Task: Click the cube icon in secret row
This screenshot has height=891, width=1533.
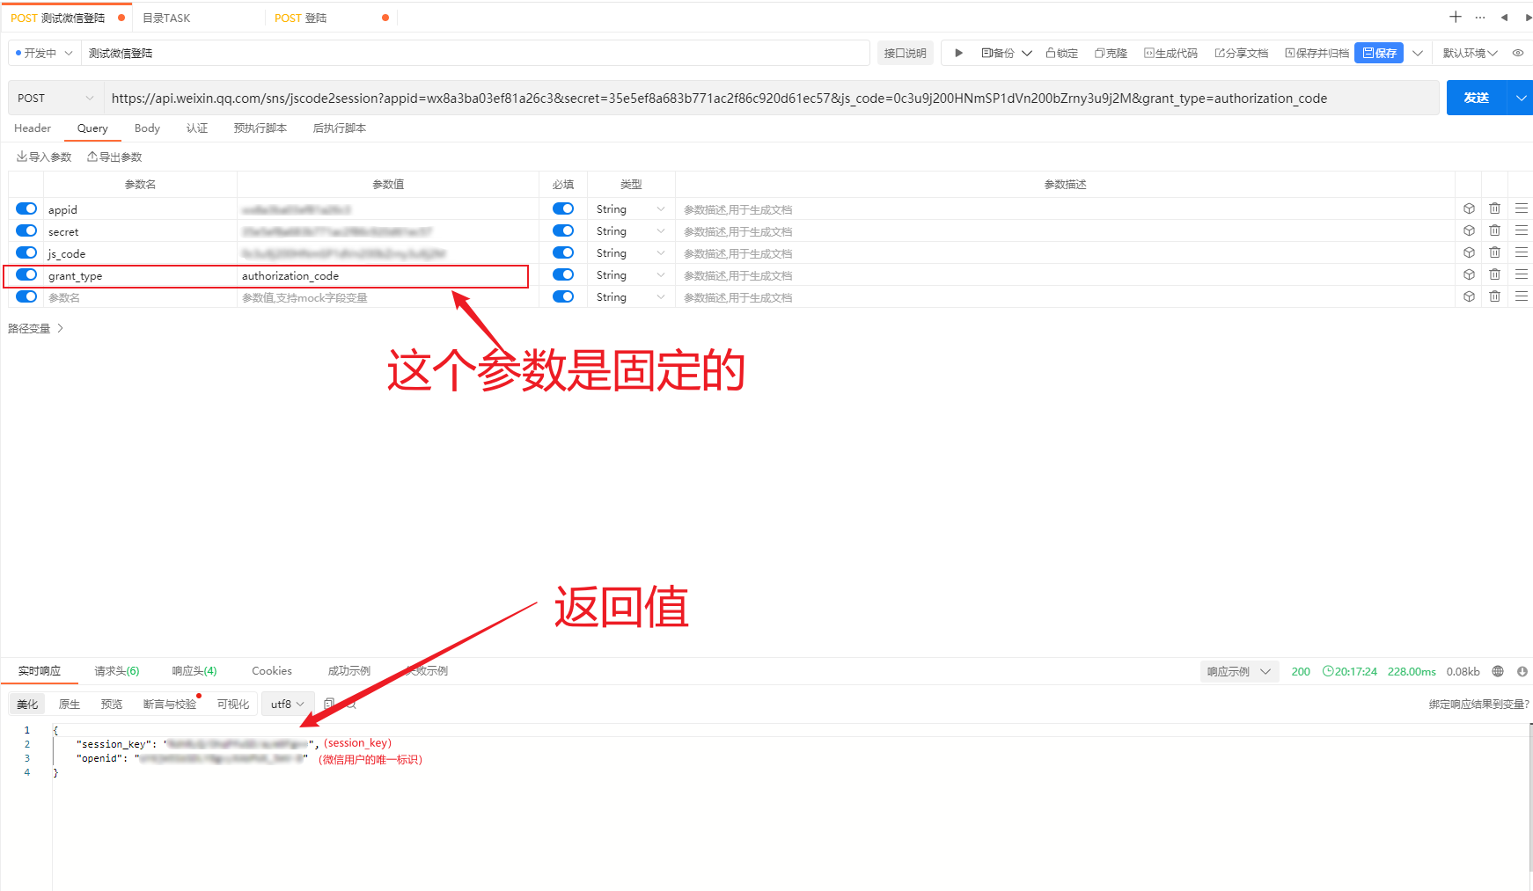Action: (1469, 230)
